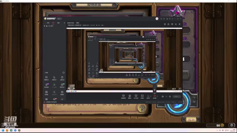Image resolution: width=237 pixels, height=133 pixels.
Task: Open the toolbox tool with the purple badge
Action: (47, 85)
